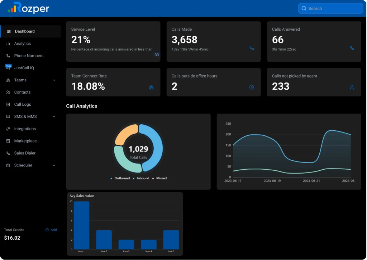Open the Sales Dialer icon
This screenshot has height=260, width=367.
click(x=8, y=153)
